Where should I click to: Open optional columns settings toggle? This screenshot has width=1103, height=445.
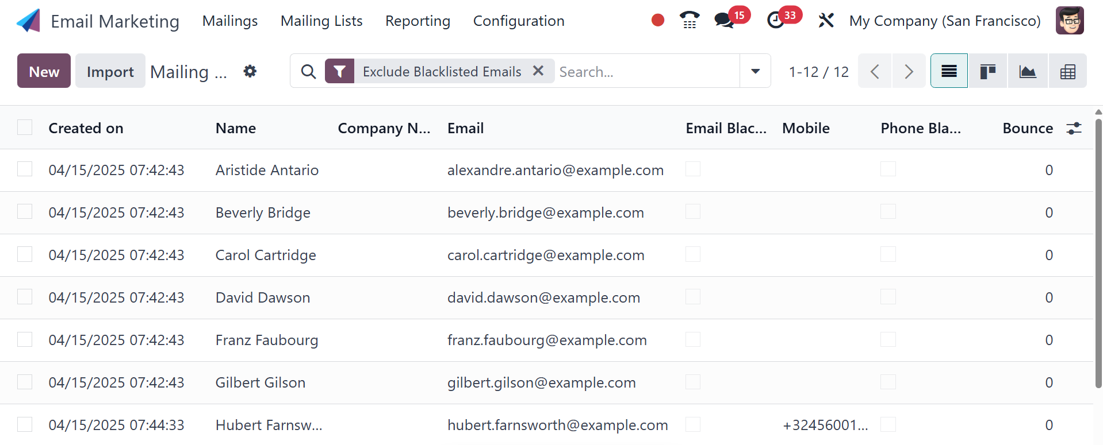[x=1074, y=128]
